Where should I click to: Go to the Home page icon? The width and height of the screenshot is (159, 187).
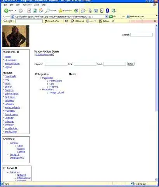point(41,11)
